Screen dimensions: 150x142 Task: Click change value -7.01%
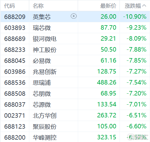coord(136,104)
